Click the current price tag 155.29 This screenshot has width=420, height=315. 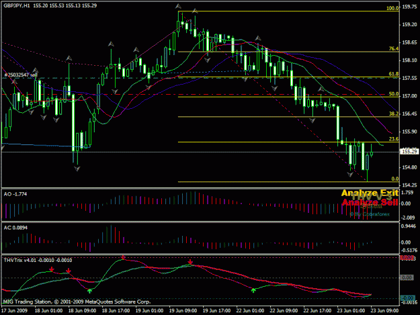[409, 152]
